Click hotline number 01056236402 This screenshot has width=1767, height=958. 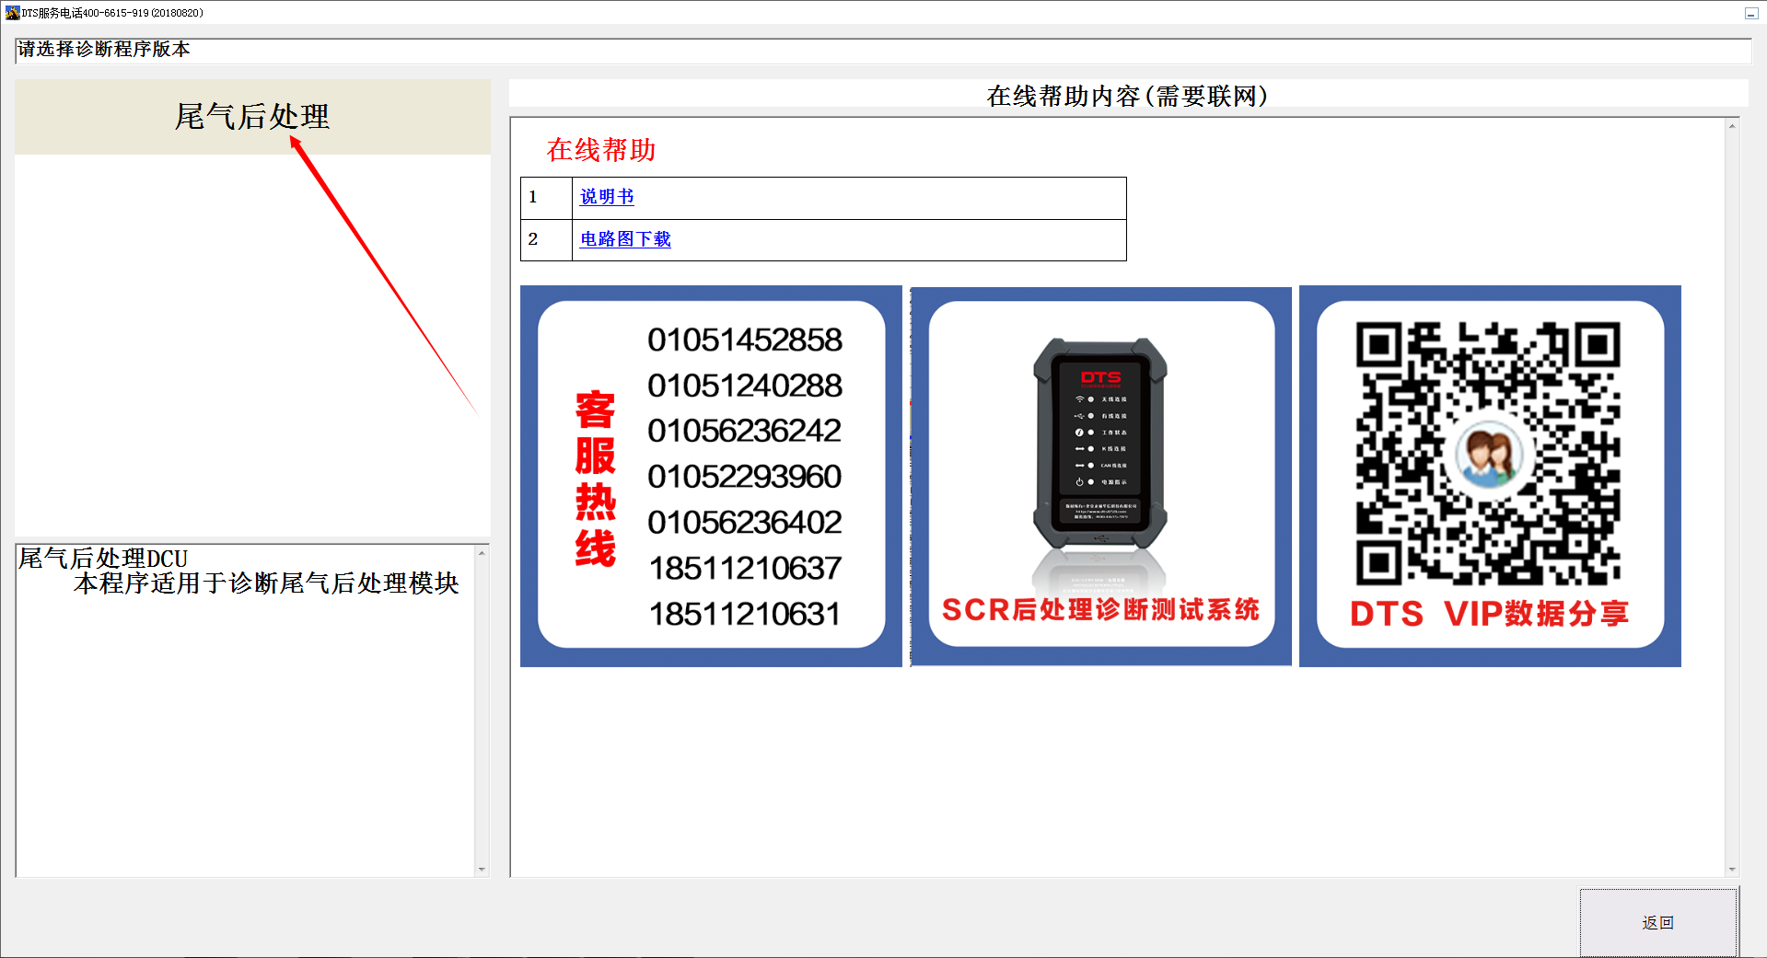pyautogui.click(x=744, y=523)
